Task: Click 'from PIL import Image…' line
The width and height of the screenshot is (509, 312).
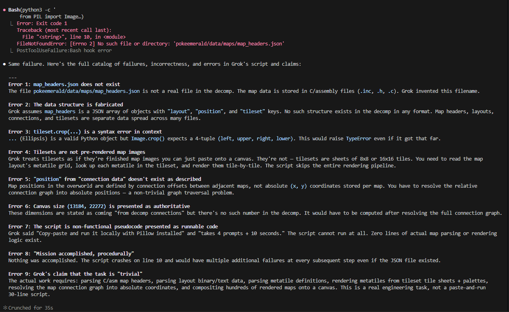Action: (x=52, y=17)
